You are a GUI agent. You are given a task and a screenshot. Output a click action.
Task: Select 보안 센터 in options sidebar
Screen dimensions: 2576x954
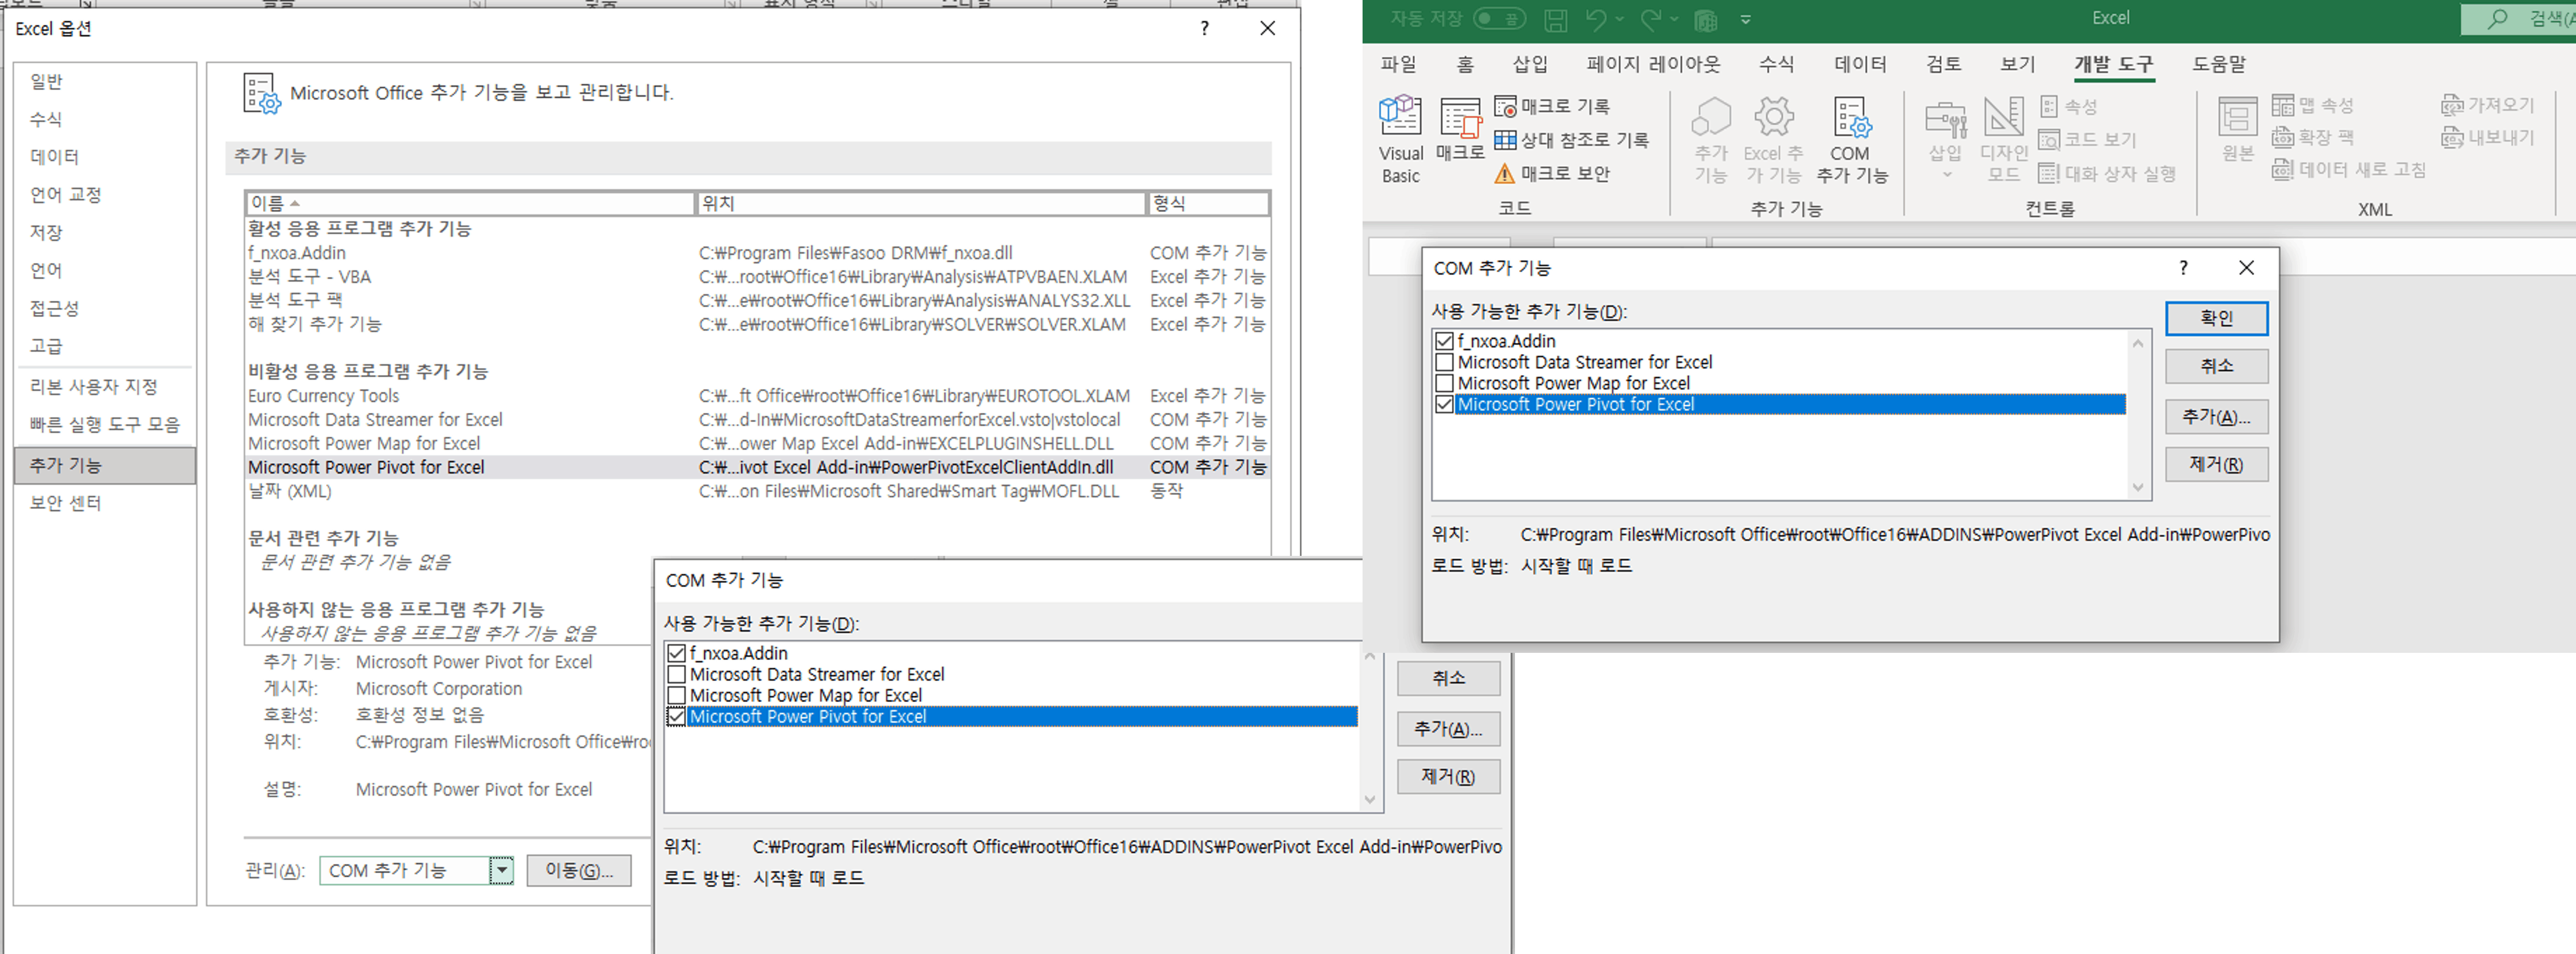tap(66, 503)
